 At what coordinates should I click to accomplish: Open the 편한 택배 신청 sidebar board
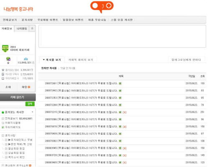click(x=20, y=144)
